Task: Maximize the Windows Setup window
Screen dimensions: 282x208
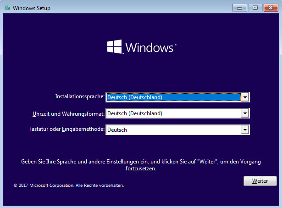Action: [254, 8]
